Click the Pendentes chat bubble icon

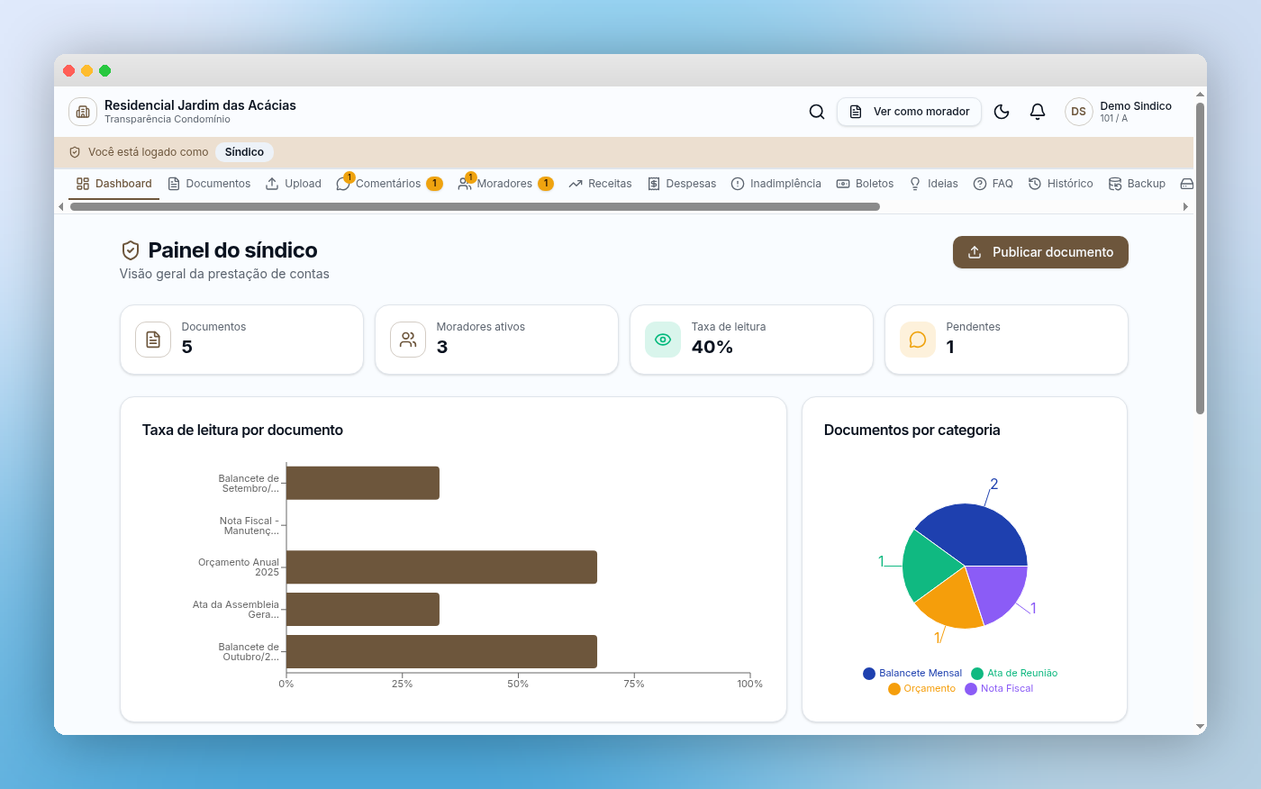(918, 340)
